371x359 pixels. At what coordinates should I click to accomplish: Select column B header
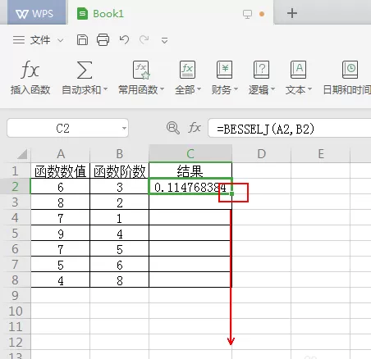pyautogui.click(x=120, y=154)
